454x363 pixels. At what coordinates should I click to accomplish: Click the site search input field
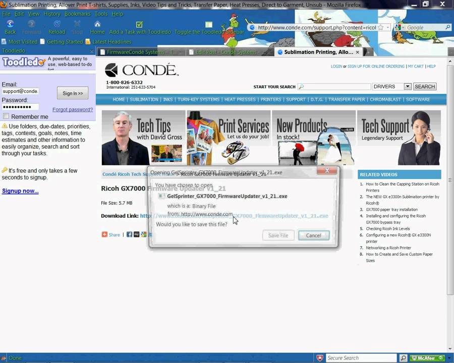334,86
